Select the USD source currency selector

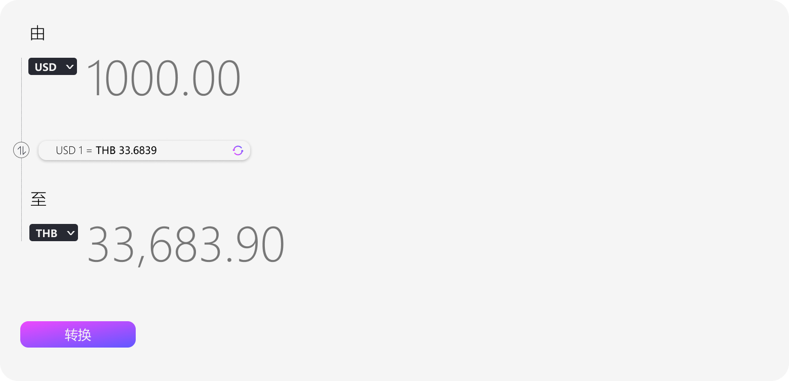[x=53, y=66]
